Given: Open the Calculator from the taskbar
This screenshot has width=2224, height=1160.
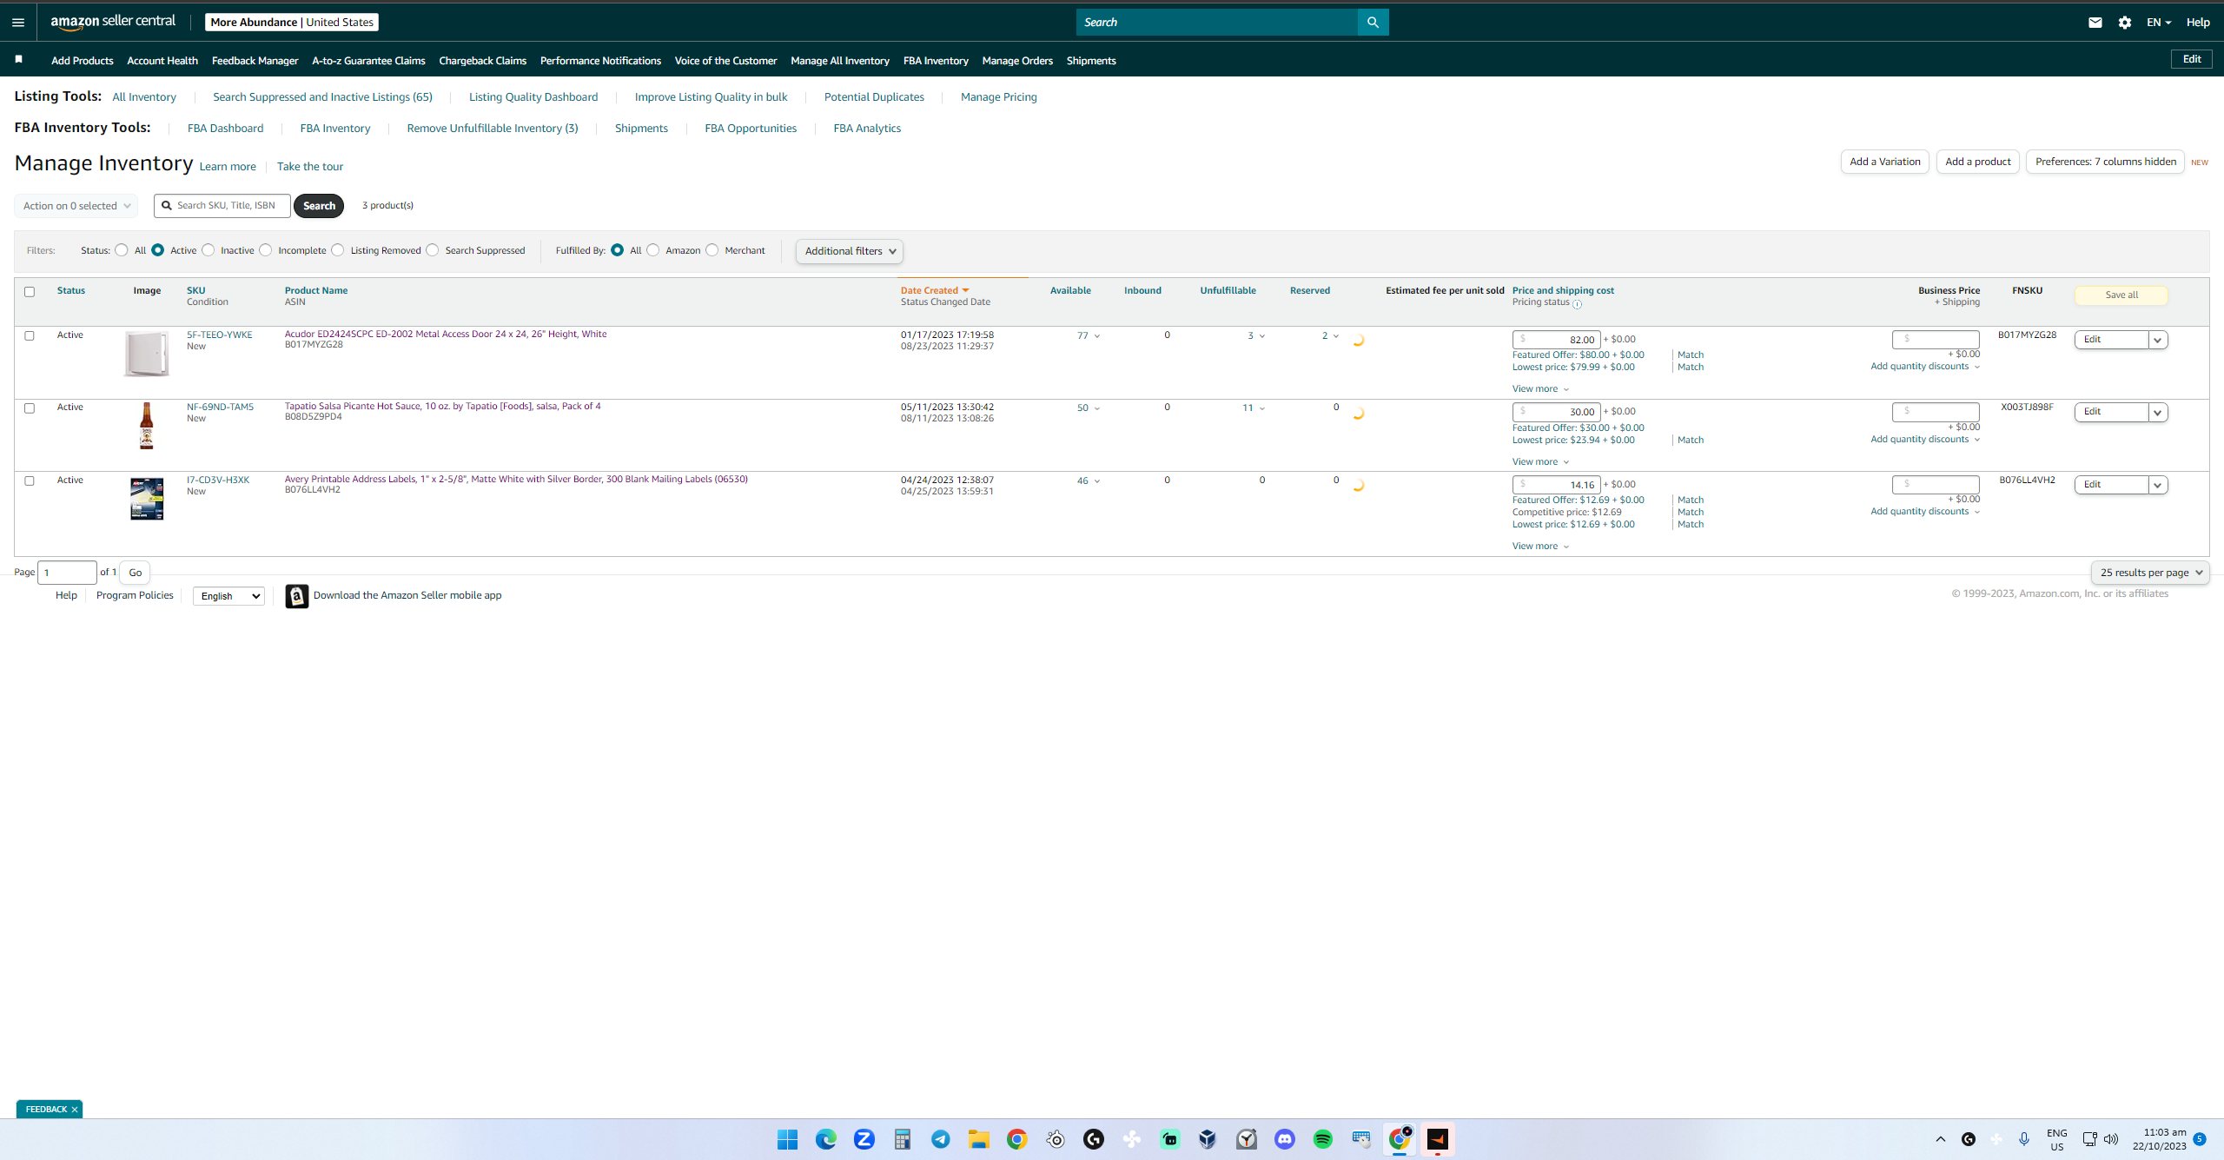Looking at the screenshot, I should click(x=903, y=1139).
